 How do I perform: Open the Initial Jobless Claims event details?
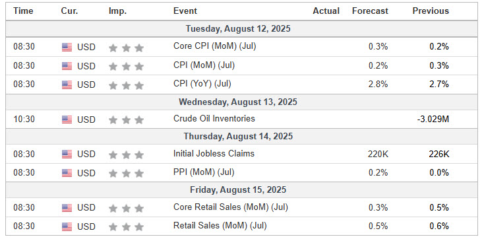click(214, 153)
